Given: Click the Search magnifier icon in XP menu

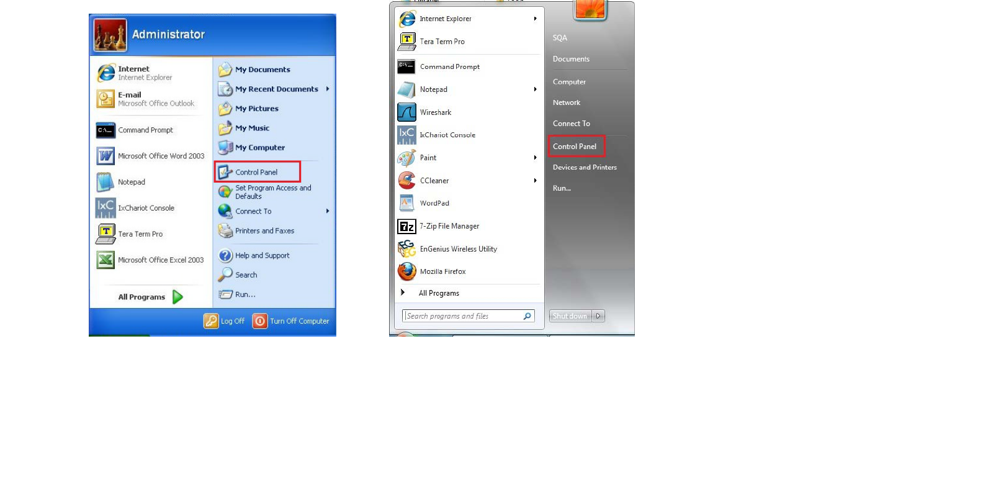Looking at the screenshot, I should pos(225,275).
